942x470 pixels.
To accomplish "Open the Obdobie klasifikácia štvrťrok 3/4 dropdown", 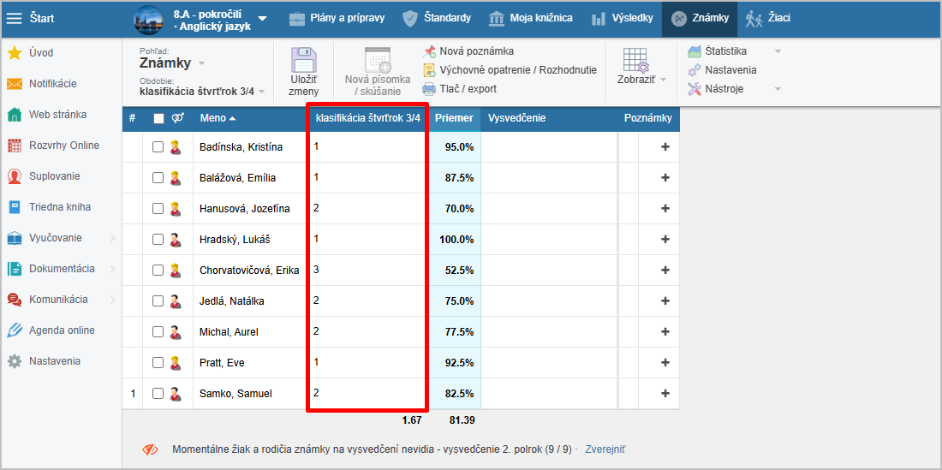I will [x=202, y=92].
